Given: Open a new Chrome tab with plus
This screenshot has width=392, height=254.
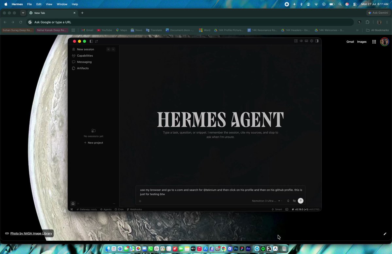Looking at the screenshot, I should coord(82,13).
